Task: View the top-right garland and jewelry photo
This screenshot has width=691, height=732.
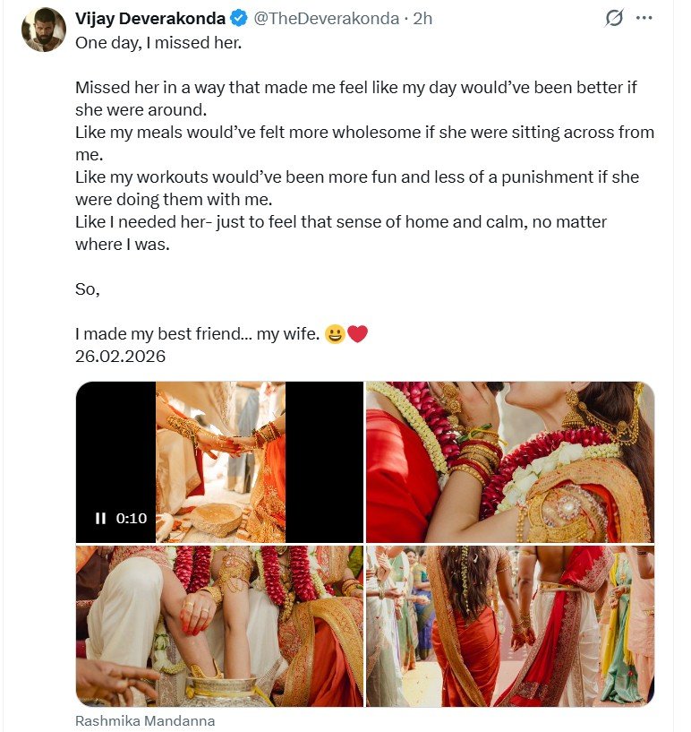Action: [x=509, y=461]
